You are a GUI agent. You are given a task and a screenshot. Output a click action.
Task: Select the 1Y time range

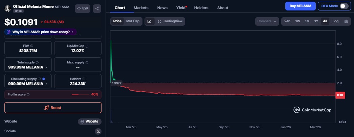316,21
